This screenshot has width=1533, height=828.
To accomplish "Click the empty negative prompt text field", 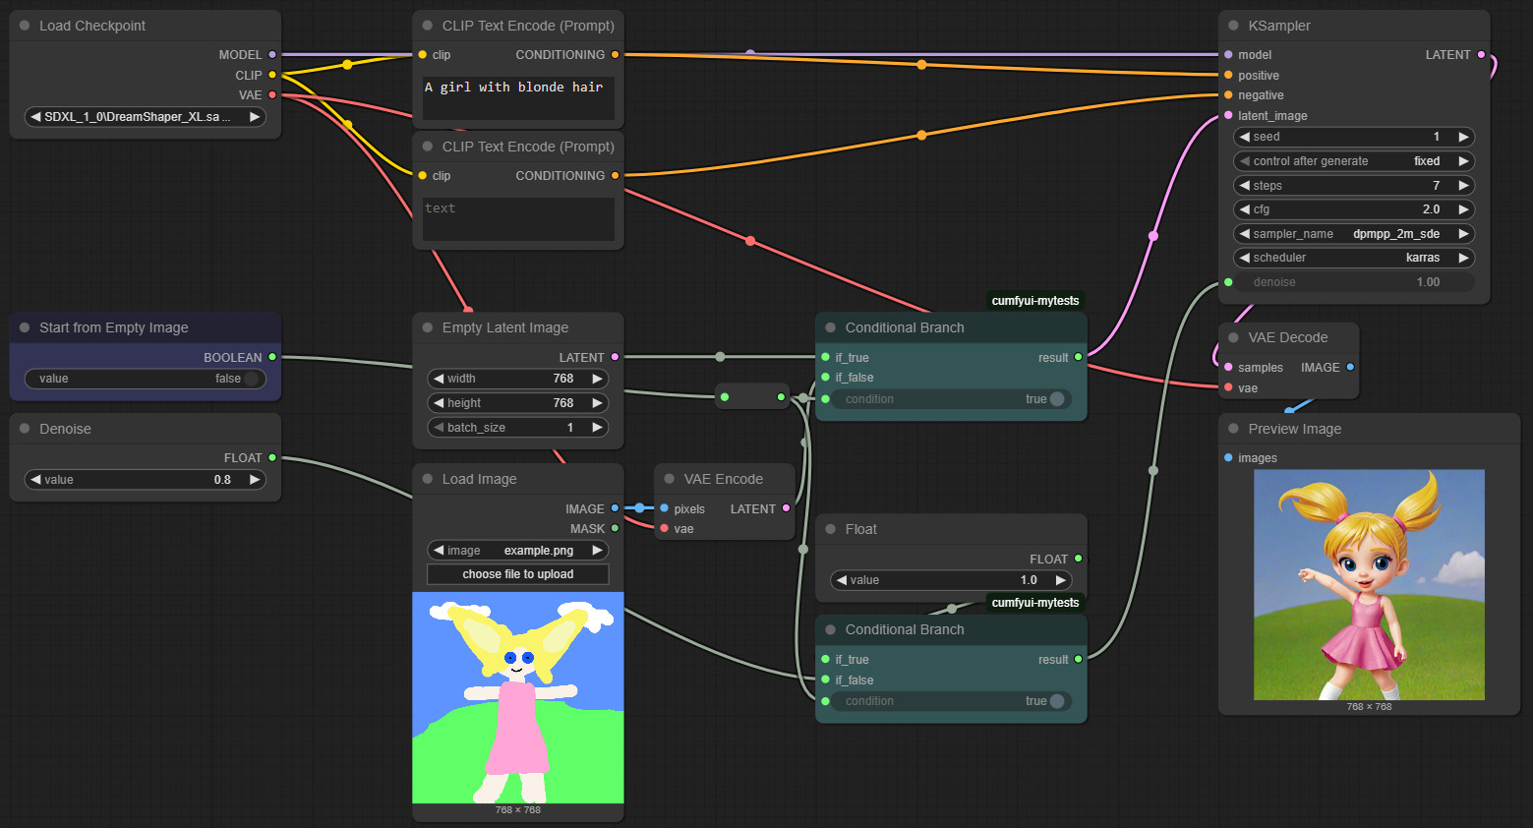I will pyautogui.click(x=518, y=219).
